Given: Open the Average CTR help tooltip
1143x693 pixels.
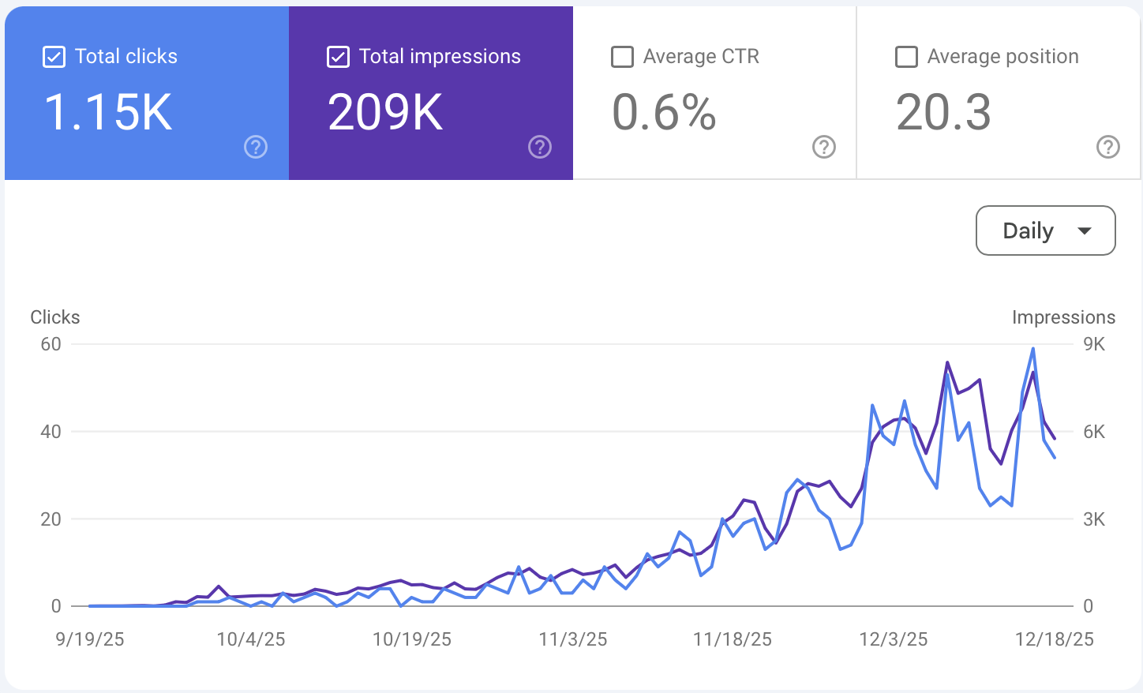Looking at the screenshot, I should [824, 147].
